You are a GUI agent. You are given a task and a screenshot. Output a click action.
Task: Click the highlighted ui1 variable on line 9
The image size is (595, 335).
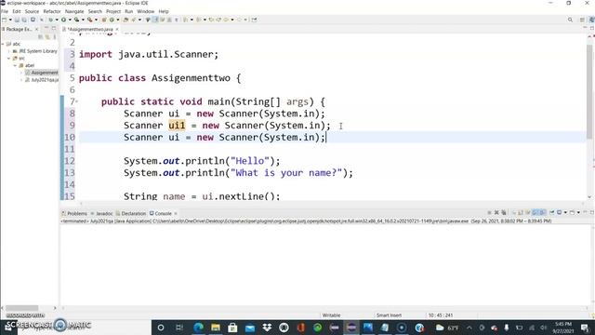tap(177, 126)
